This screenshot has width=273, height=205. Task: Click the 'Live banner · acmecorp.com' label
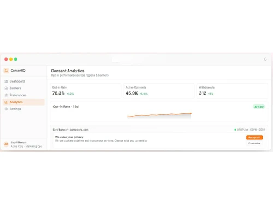70,130
